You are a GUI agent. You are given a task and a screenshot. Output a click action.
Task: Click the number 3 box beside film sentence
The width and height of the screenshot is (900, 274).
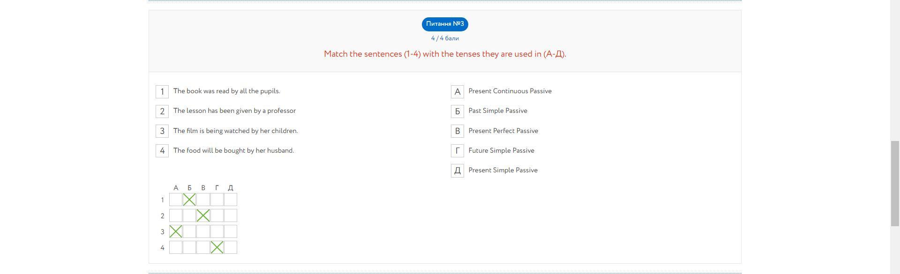pyautogui.click(x=162, y=131)
